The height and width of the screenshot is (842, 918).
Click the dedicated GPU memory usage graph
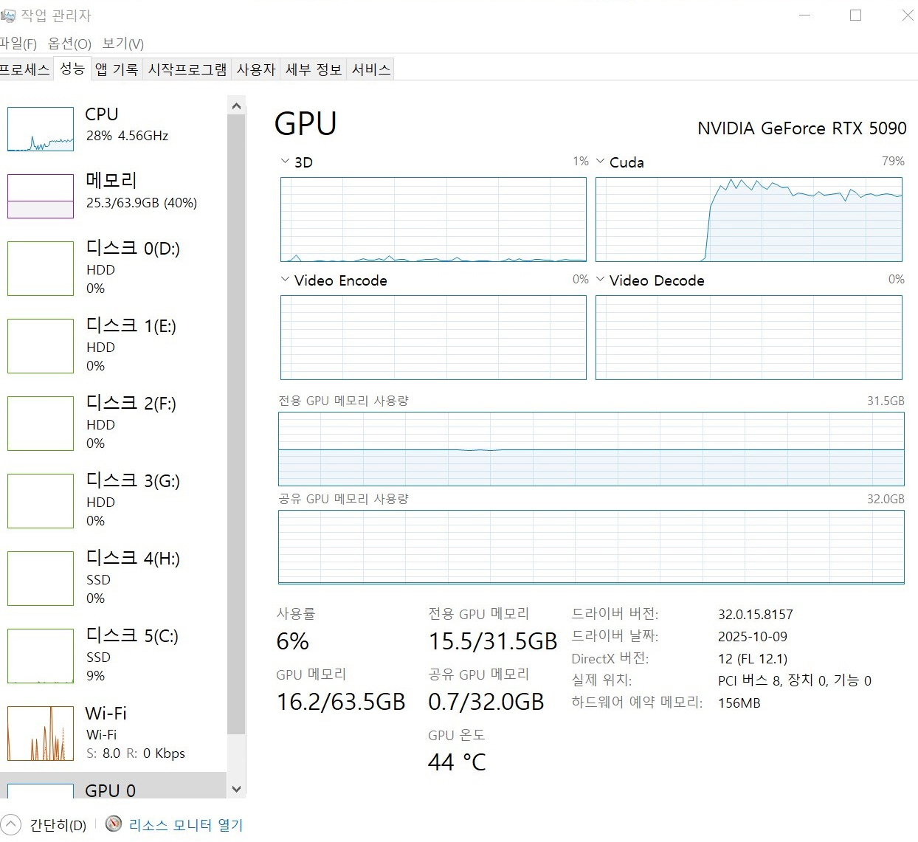590,450
